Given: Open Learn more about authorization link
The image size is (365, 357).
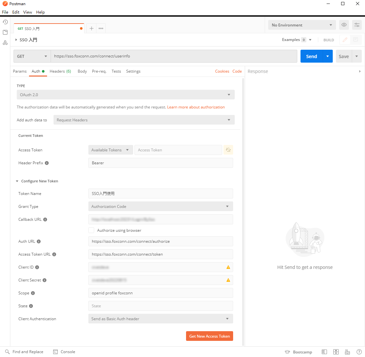Looking at the screenshot, I should (x=196, y=107).
